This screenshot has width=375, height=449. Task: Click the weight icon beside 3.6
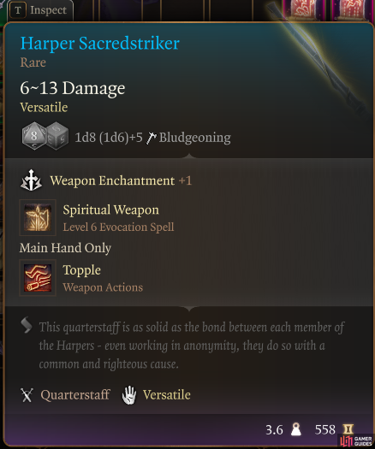296,429
